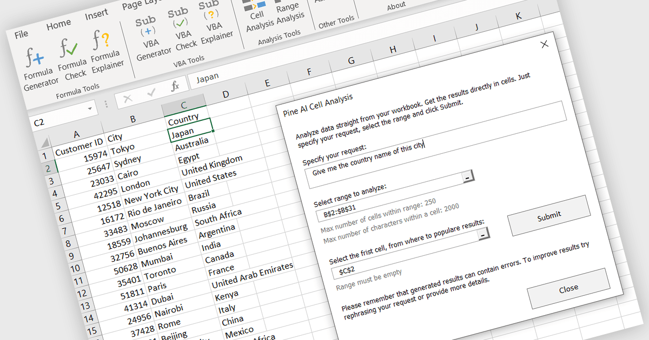Select column C header
The height and width of the screenshot is (340, 649).
(x=184, y=105)
